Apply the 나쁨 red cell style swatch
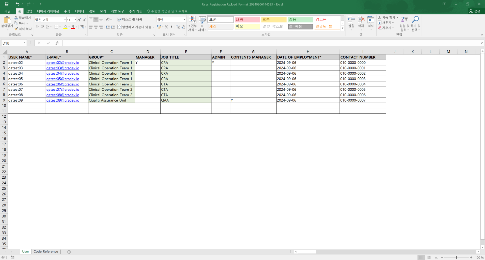The image size is (485, 260). (x=247, y=20)
